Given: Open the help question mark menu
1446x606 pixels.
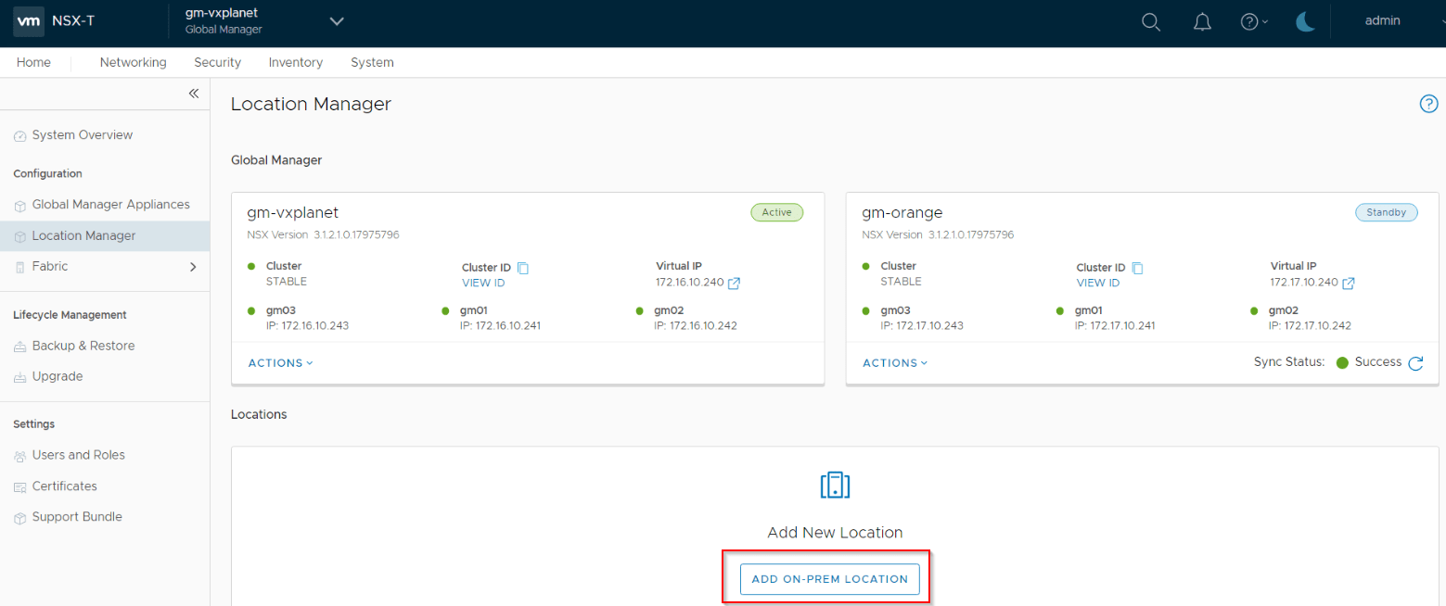Looking at the screenshot, I should point(1254,21).
